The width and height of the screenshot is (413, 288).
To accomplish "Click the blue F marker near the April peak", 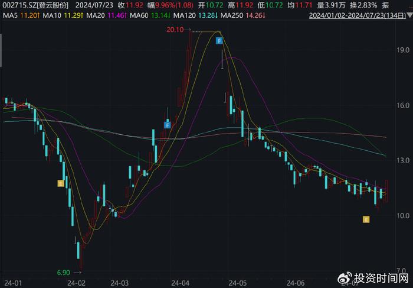I will 219,41.
